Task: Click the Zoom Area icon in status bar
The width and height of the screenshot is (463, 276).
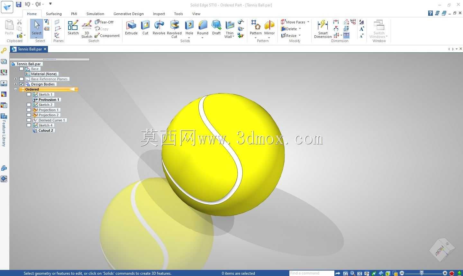Action: (345, 273)
